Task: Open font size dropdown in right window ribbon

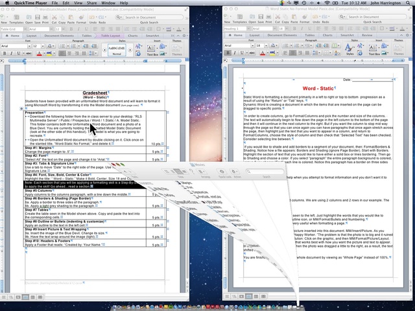Action: [x=266, y=45]
